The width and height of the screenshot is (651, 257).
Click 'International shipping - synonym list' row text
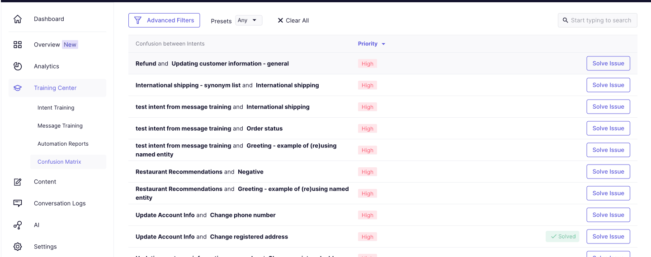coord(227,85)
